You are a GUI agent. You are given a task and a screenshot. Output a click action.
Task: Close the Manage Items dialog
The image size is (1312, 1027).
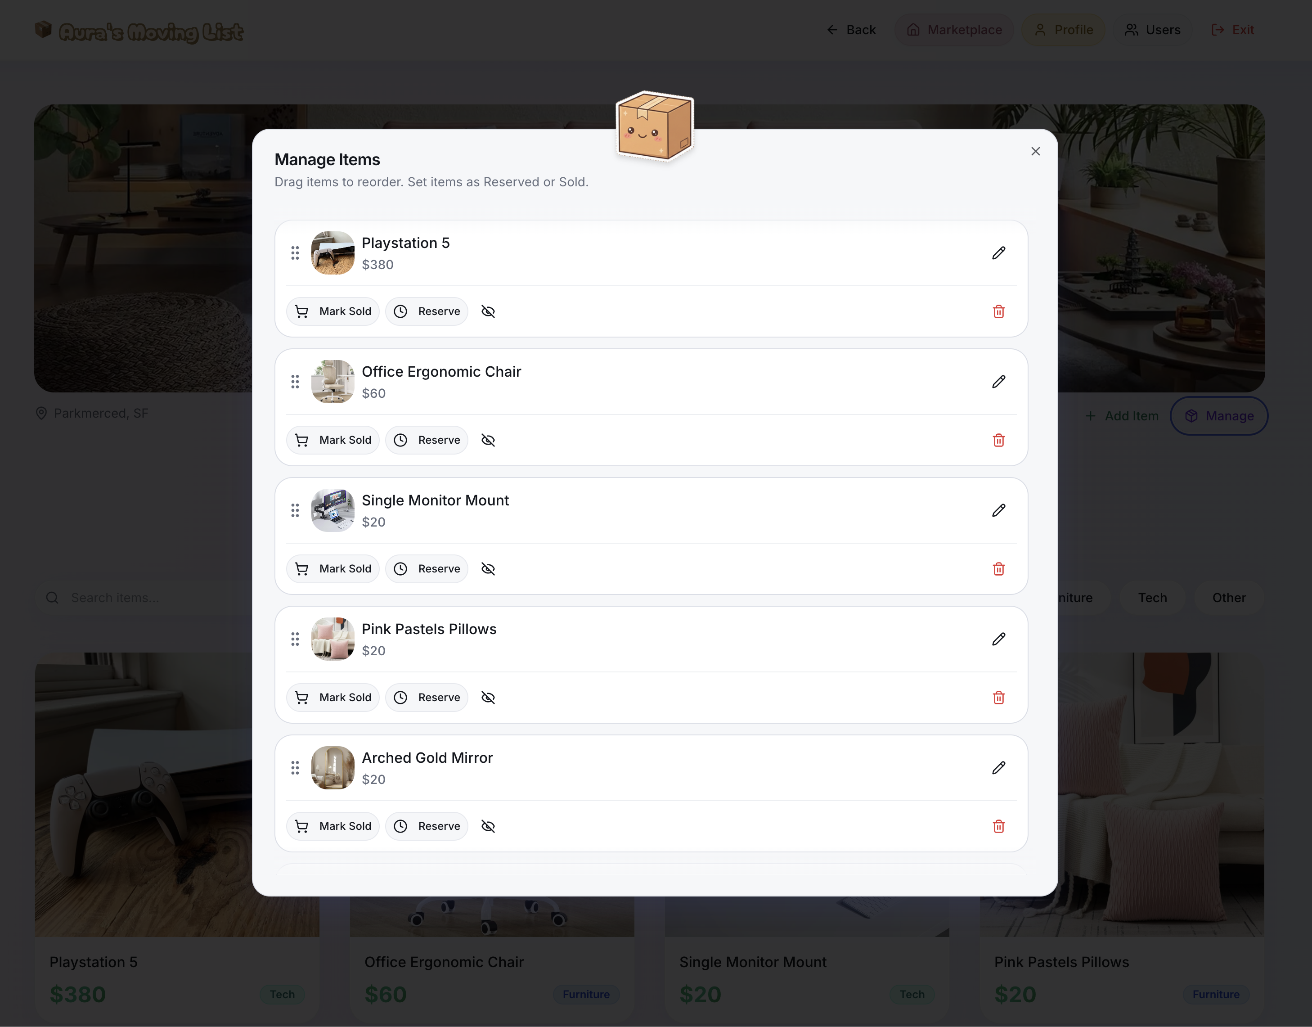1035,152
